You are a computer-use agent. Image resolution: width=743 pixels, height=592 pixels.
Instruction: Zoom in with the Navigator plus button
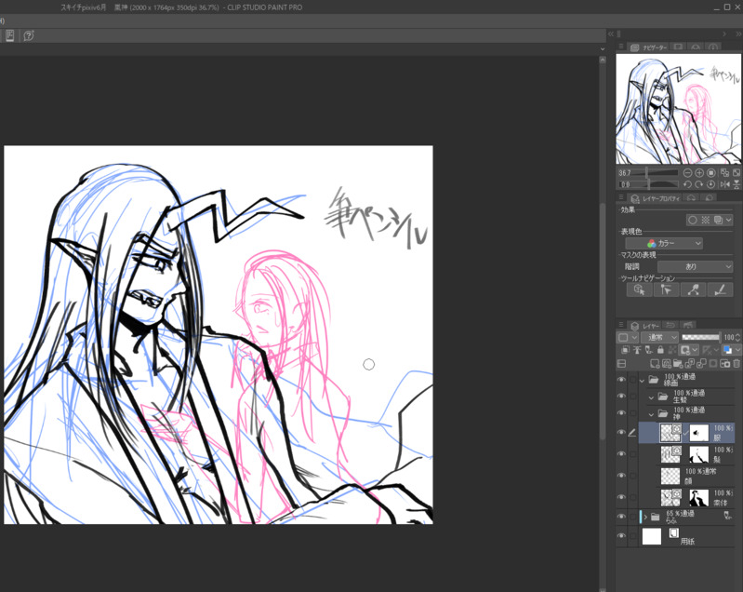pyautogui.click(x=699, y=173)
